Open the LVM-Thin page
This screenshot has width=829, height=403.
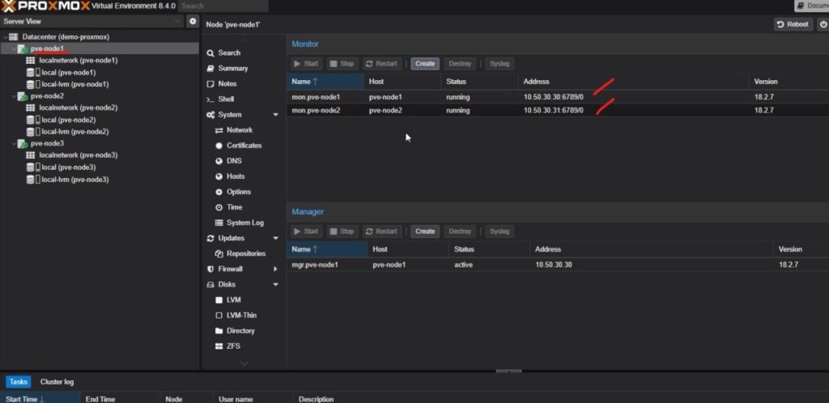pos(241,316)
